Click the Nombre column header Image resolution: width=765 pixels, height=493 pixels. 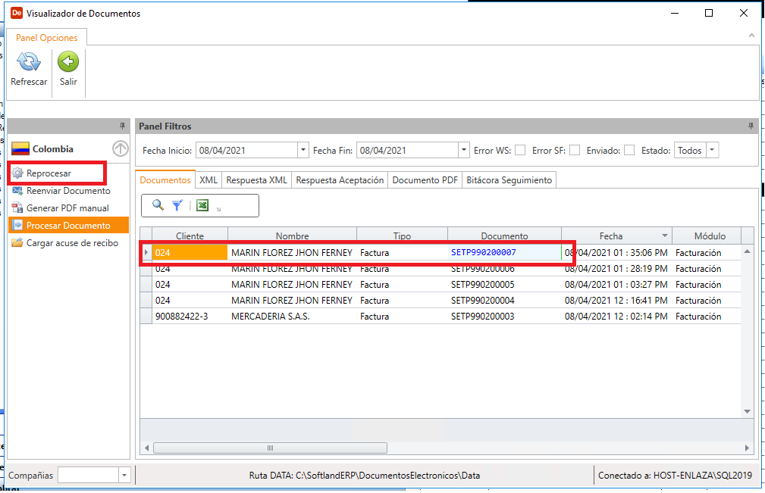point(292,236)
